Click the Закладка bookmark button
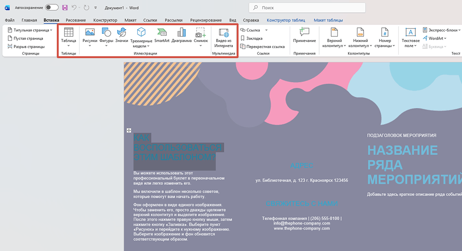462x251 pixels. point(251,38)
